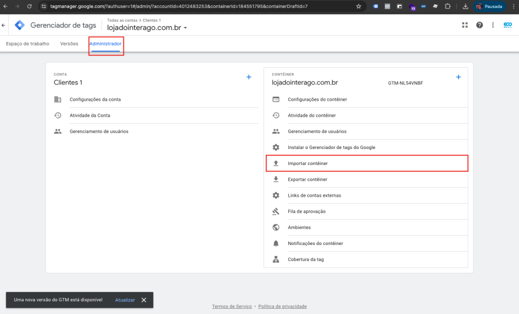This screenshot has height=314, width=519.
Task: Click the upload icon for Importar contêiner
Action: [x=276, y=163]
